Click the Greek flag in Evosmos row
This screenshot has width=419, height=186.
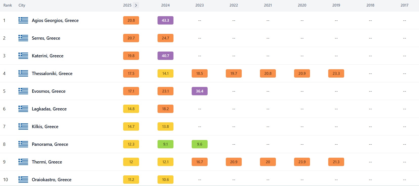23,91
